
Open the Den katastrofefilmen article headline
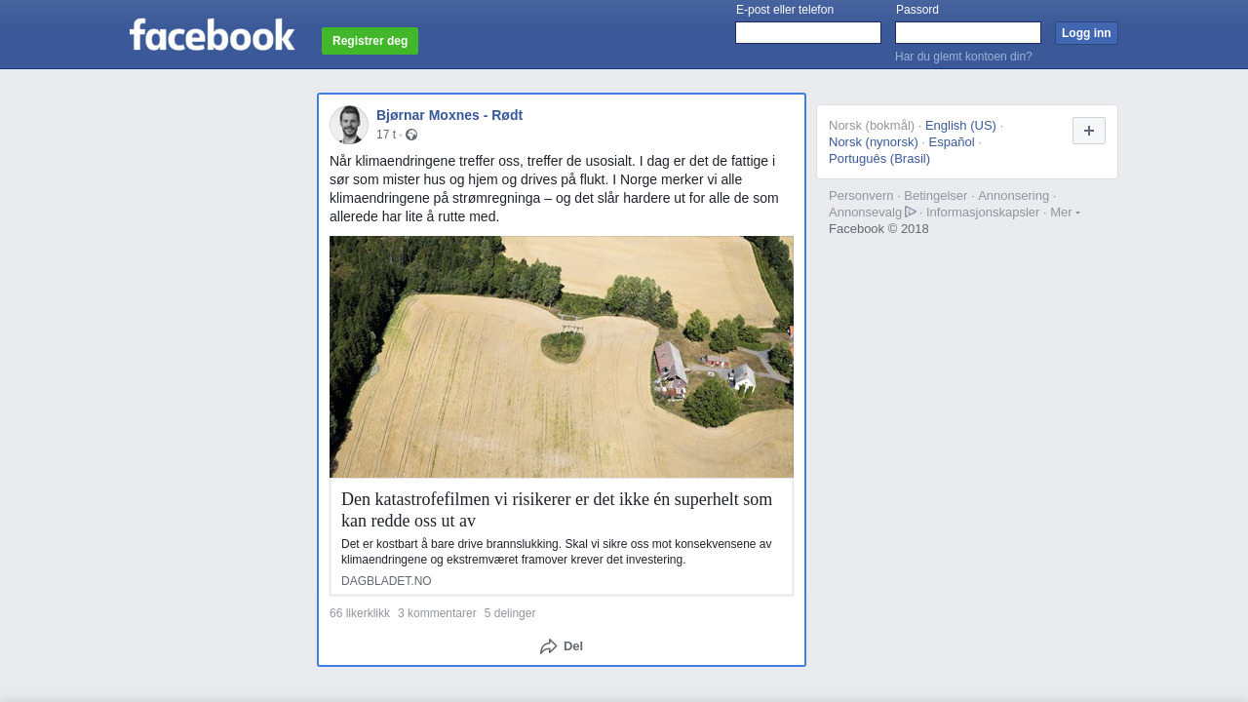tap(557, 510)
